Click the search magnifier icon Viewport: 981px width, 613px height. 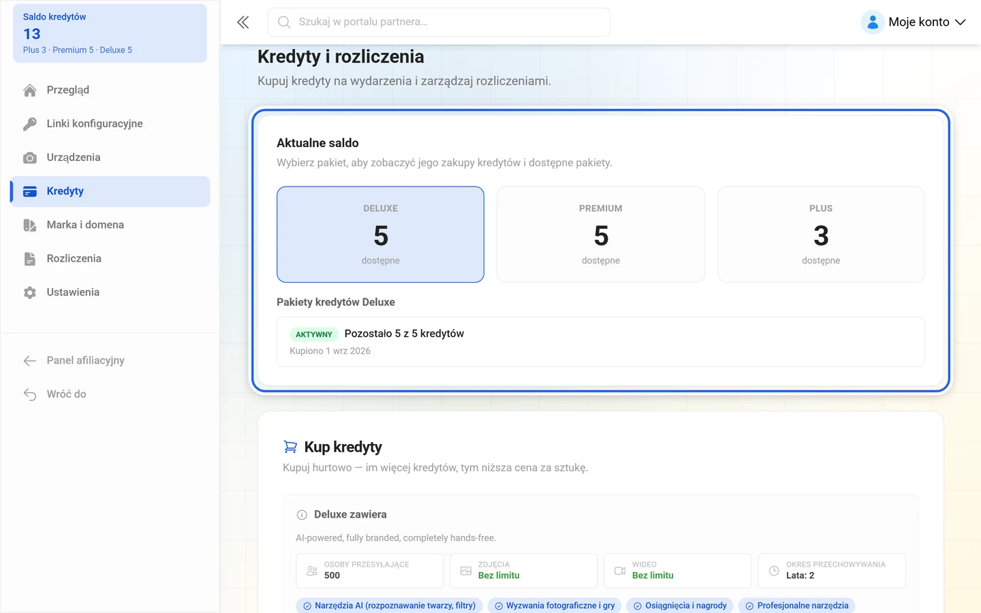(x=284, y=22)
